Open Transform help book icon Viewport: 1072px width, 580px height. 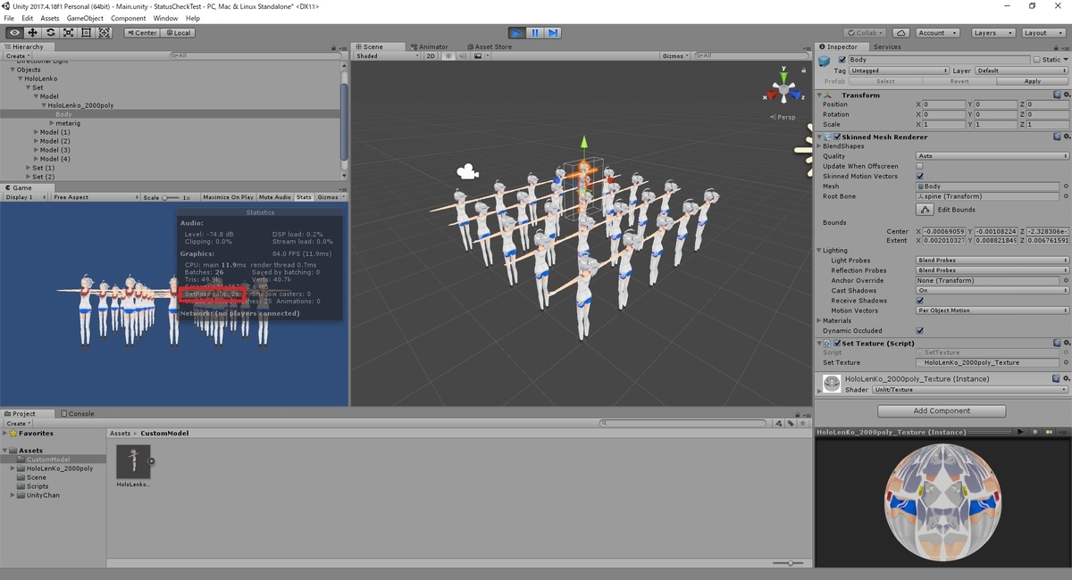click(x=1057, y=95)
